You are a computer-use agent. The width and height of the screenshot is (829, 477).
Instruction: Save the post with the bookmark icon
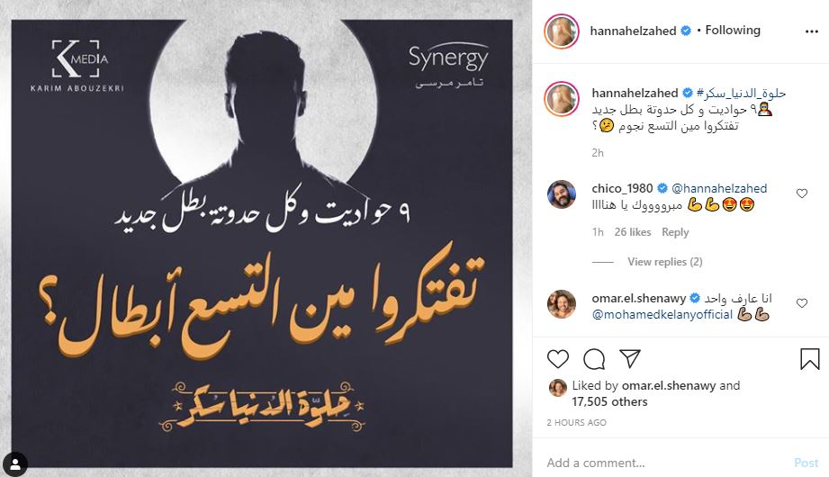pyautogui.click(x=809, y=359)
